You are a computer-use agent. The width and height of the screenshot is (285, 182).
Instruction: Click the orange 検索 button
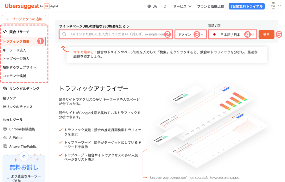point(266,34)
